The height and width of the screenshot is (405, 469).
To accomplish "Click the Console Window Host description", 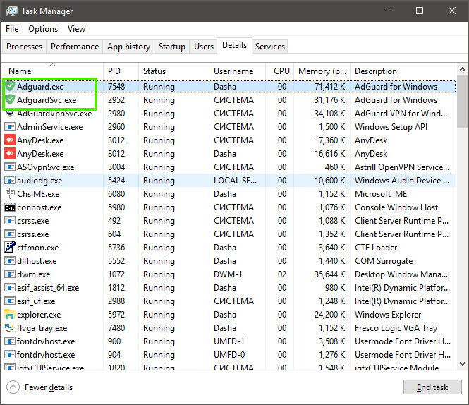I will [x=396, y=207].
